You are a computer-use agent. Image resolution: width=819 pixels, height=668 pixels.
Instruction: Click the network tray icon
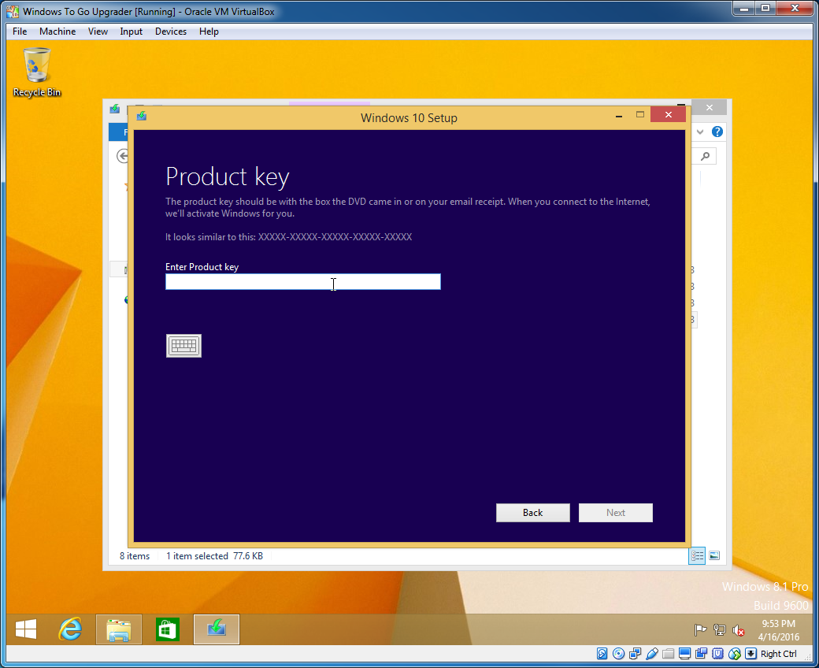point(719,630)
